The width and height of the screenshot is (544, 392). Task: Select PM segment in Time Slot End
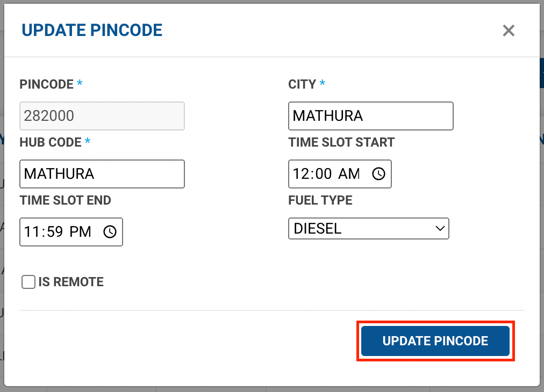click(81, 232)
